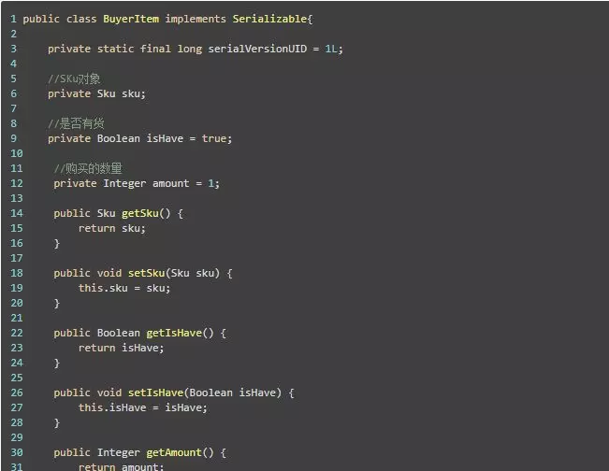Image resolution: width=609 pixels, height=471 pixels.
Task: Click line number 1 in gutter
Action: point(14,19)
